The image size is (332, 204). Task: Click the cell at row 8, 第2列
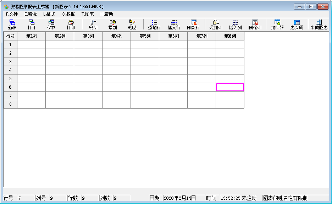[60, 104]
